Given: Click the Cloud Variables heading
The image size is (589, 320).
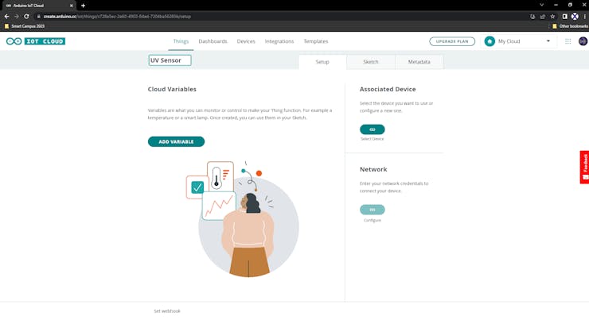Looking at the screenshot, I should pos(172,89).
